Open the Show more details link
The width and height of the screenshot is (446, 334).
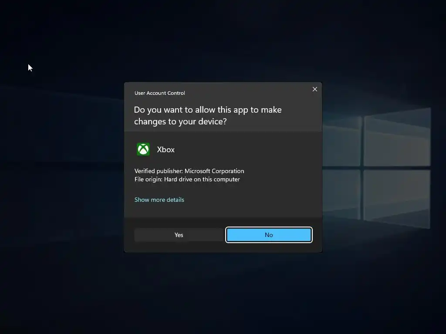click(x=159, y=200)
